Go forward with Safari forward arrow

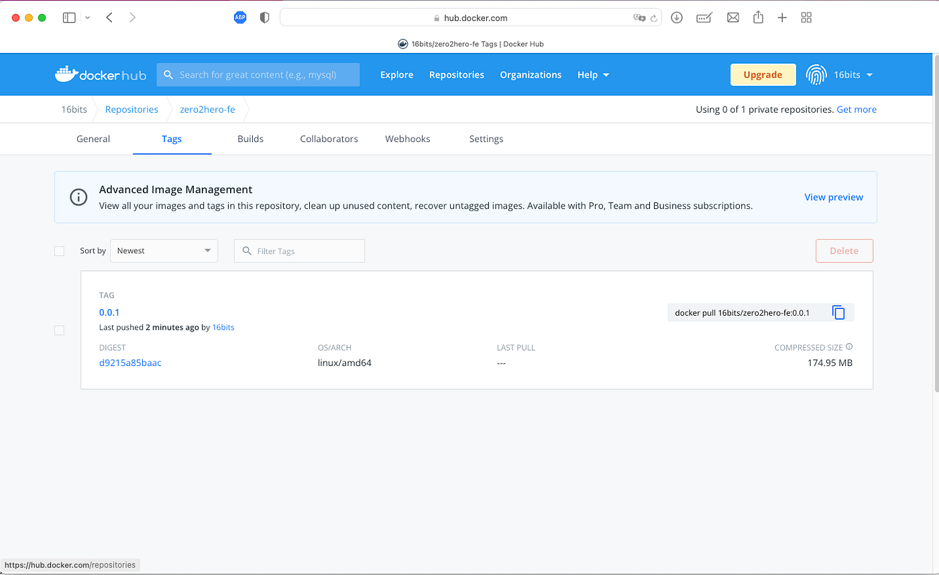click(x=132, y=18)
